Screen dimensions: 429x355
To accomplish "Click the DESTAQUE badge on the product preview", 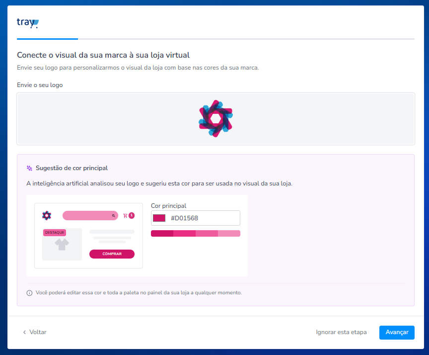I will 55,233.
